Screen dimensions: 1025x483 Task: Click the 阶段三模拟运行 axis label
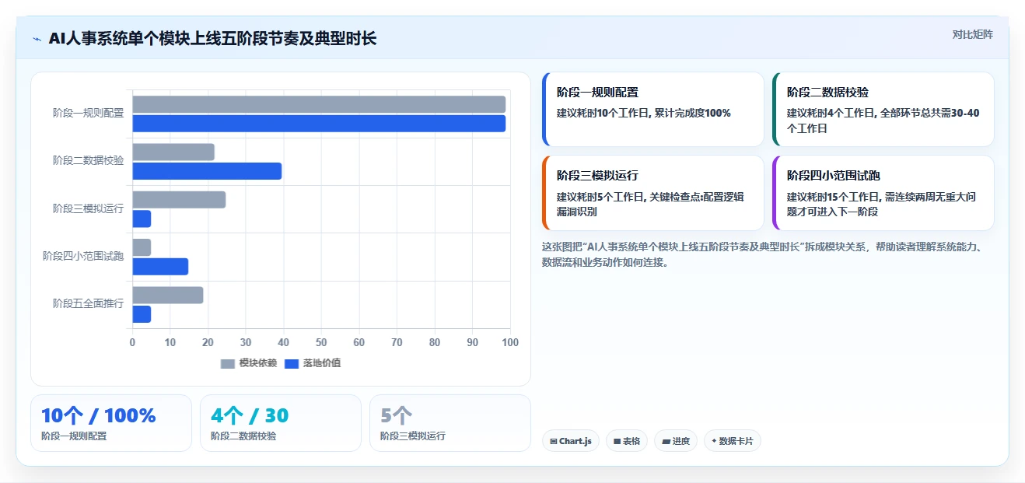[88, 208]
